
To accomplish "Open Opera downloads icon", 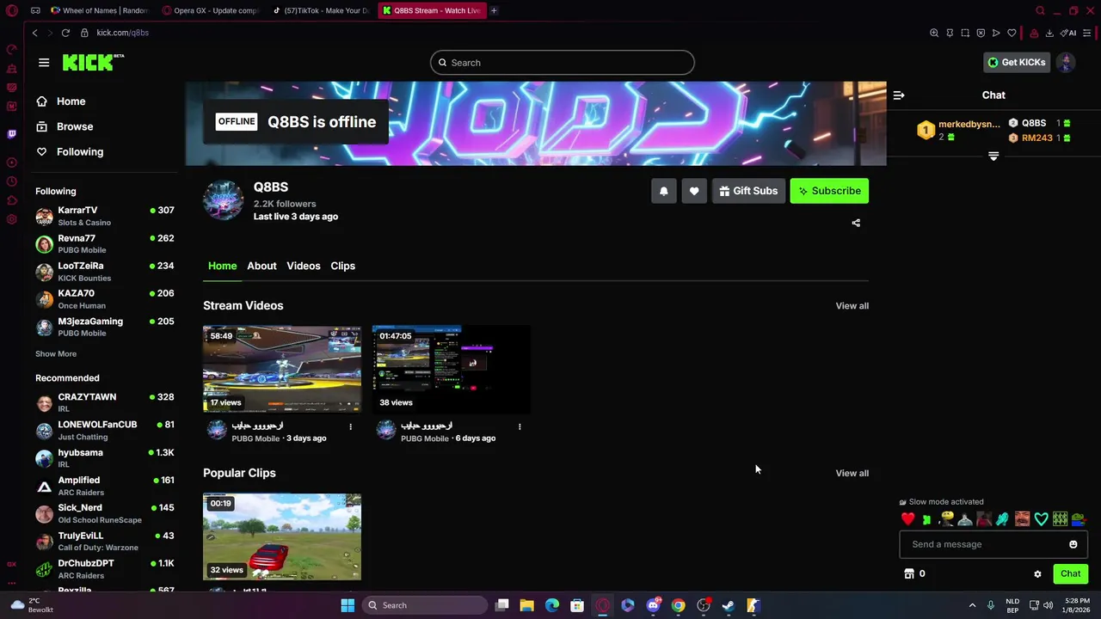I will [x=1049, y=33].
